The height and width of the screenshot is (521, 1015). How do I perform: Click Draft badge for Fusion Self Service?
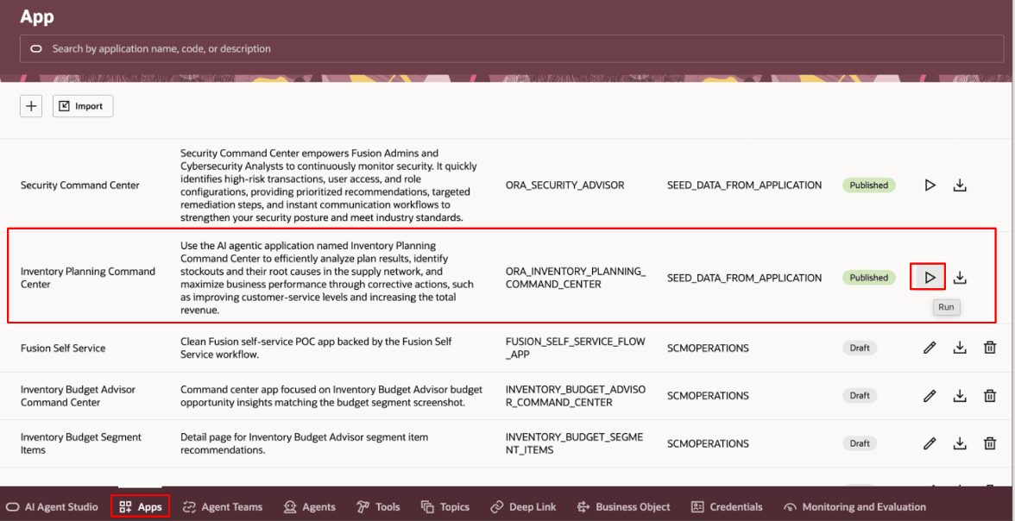tap(860, 348)
